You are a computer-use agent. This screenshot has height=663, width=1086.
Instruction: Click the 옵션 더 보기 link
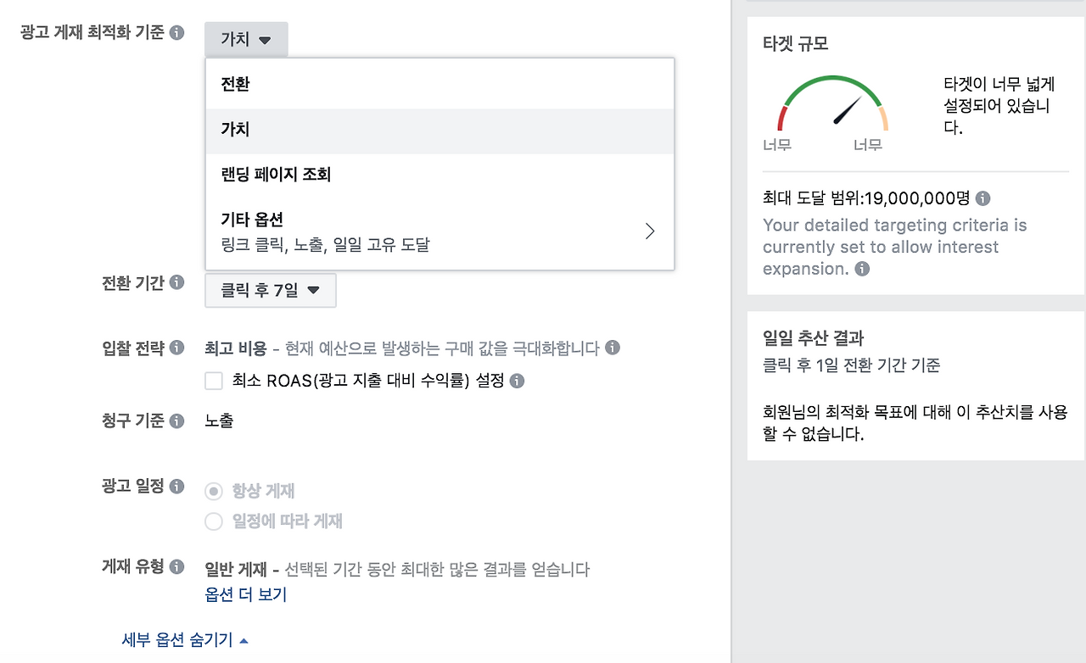[x=245, y=594]
